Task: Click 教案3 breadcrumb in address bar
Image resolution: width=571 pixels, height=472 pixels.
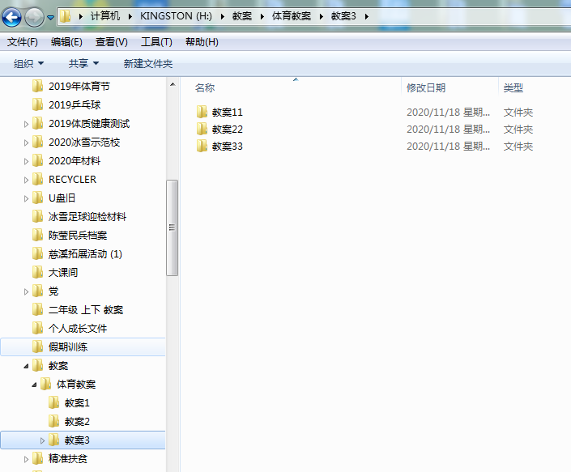Action: click(343, 16)
